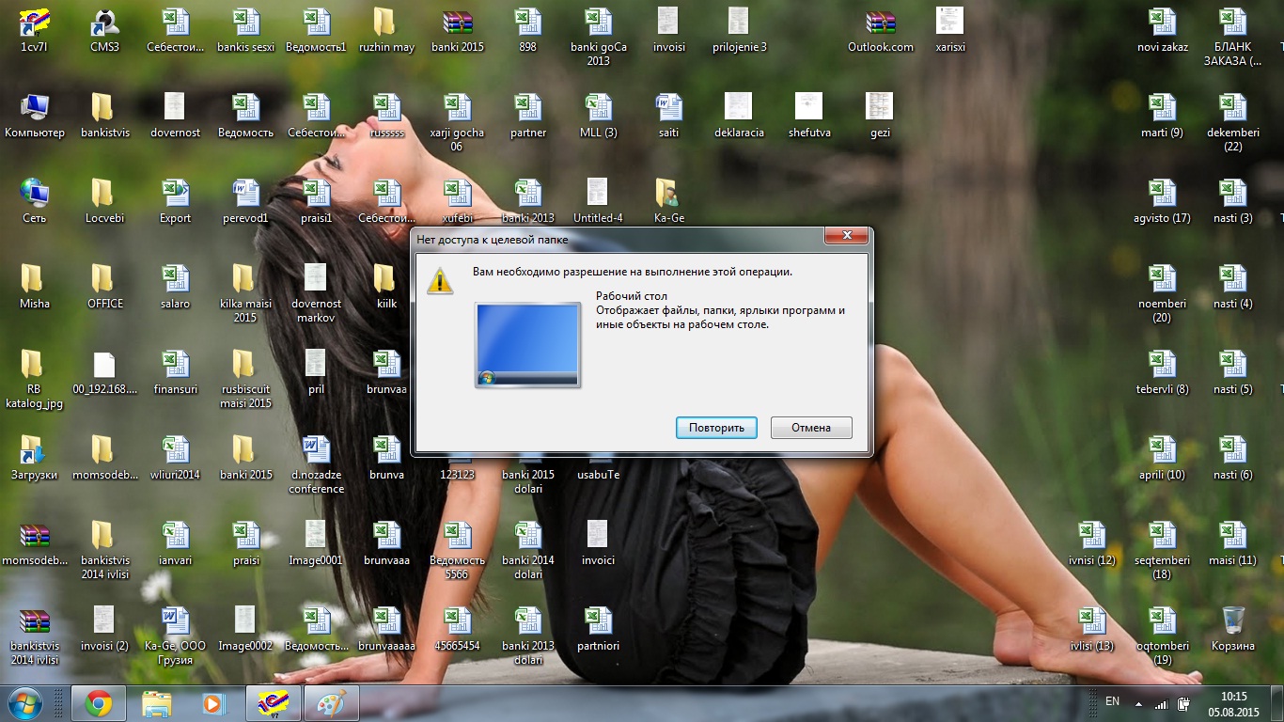1284x722 pixels.
Task: Click the EN language indicator in the tray
Action: point(1113,701)
